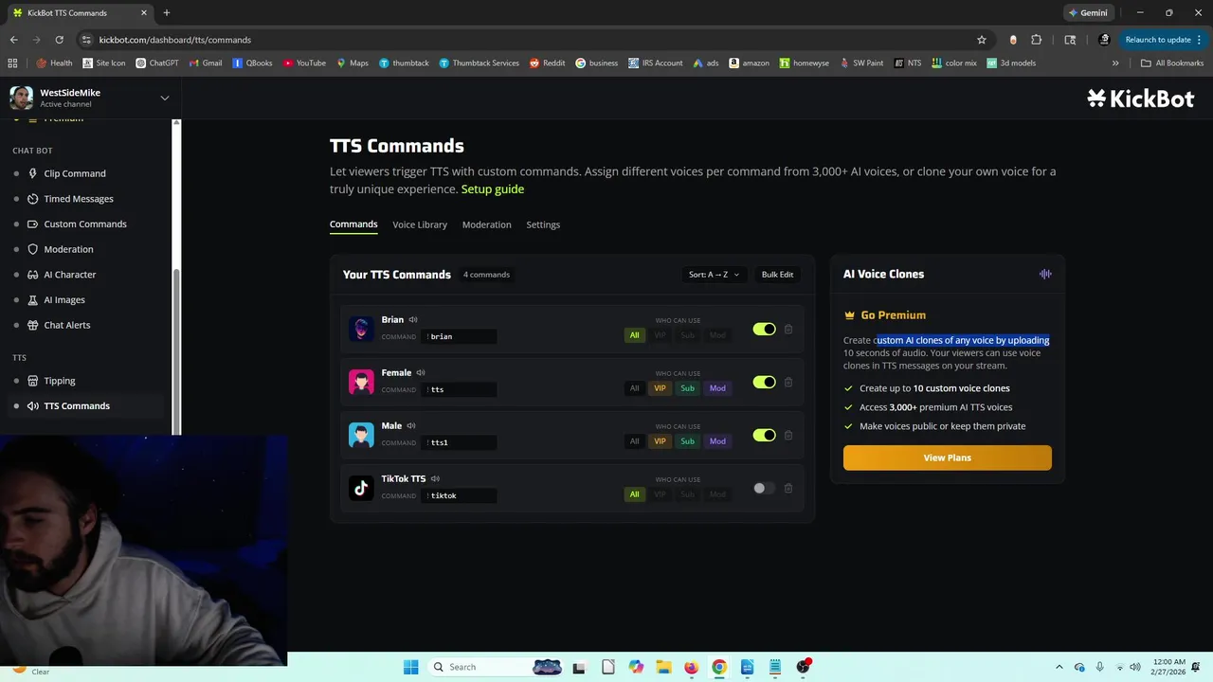
Task: Delete the Brian TTS command
Action: 788,330
